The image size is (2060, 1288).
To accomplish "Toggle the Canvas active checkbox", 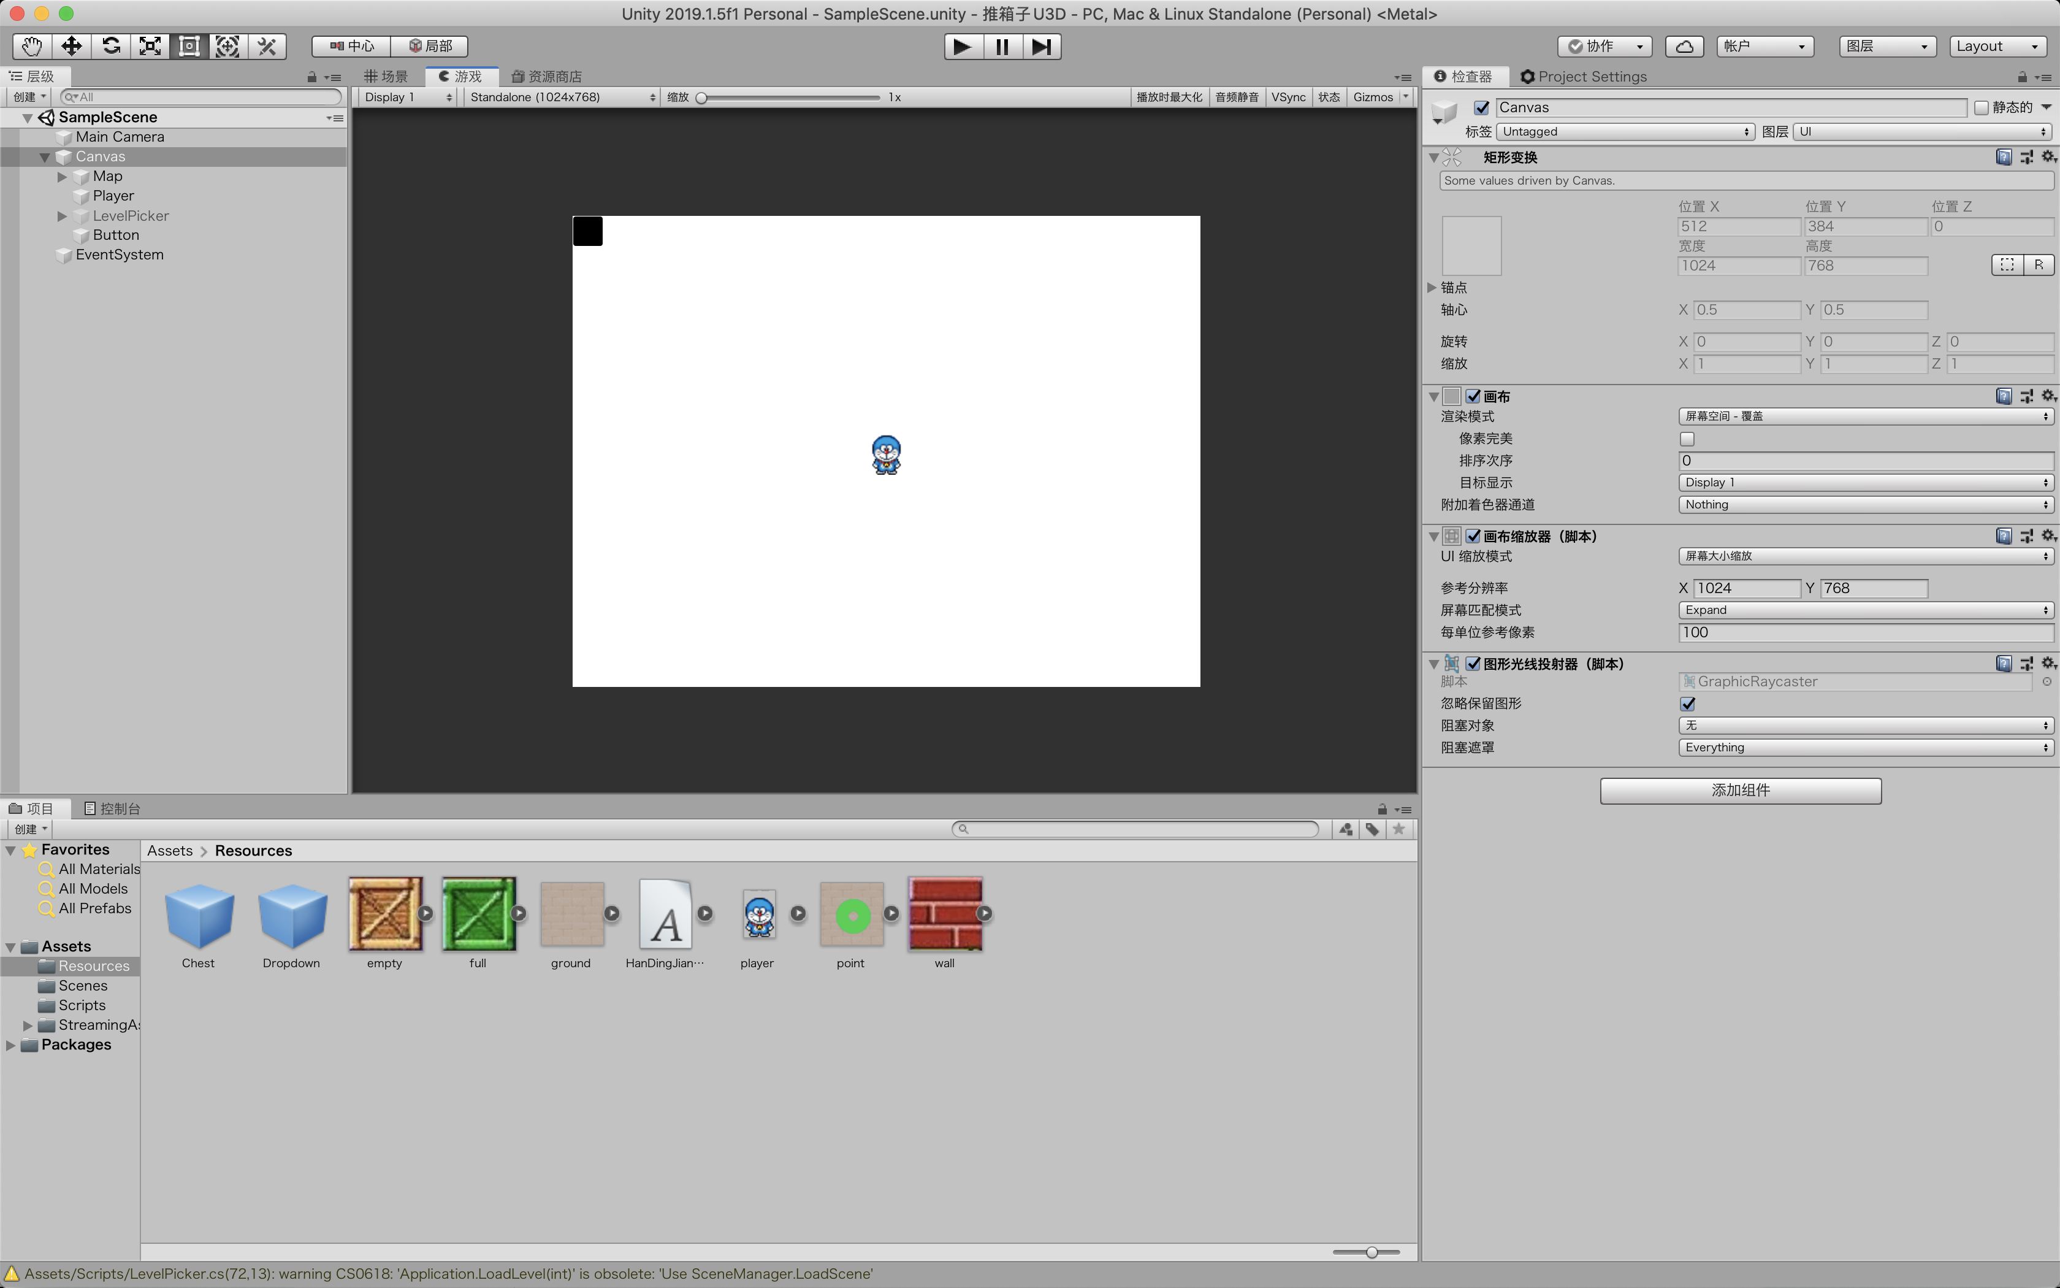I will pos(1481,107).
